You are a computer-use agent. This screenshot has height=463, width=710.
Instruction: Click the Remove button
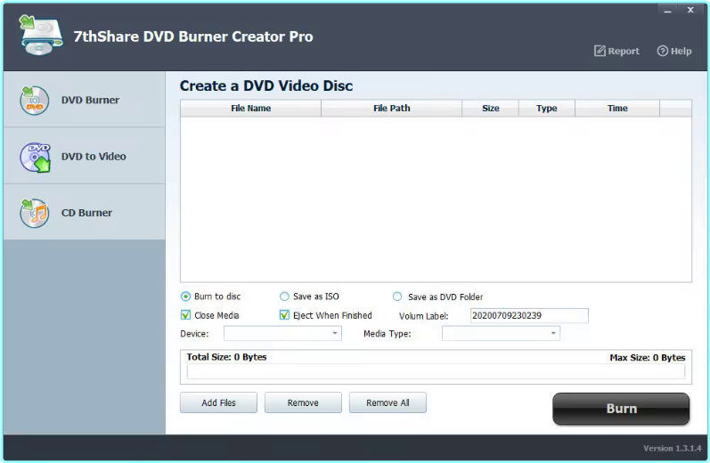point(303,402)
